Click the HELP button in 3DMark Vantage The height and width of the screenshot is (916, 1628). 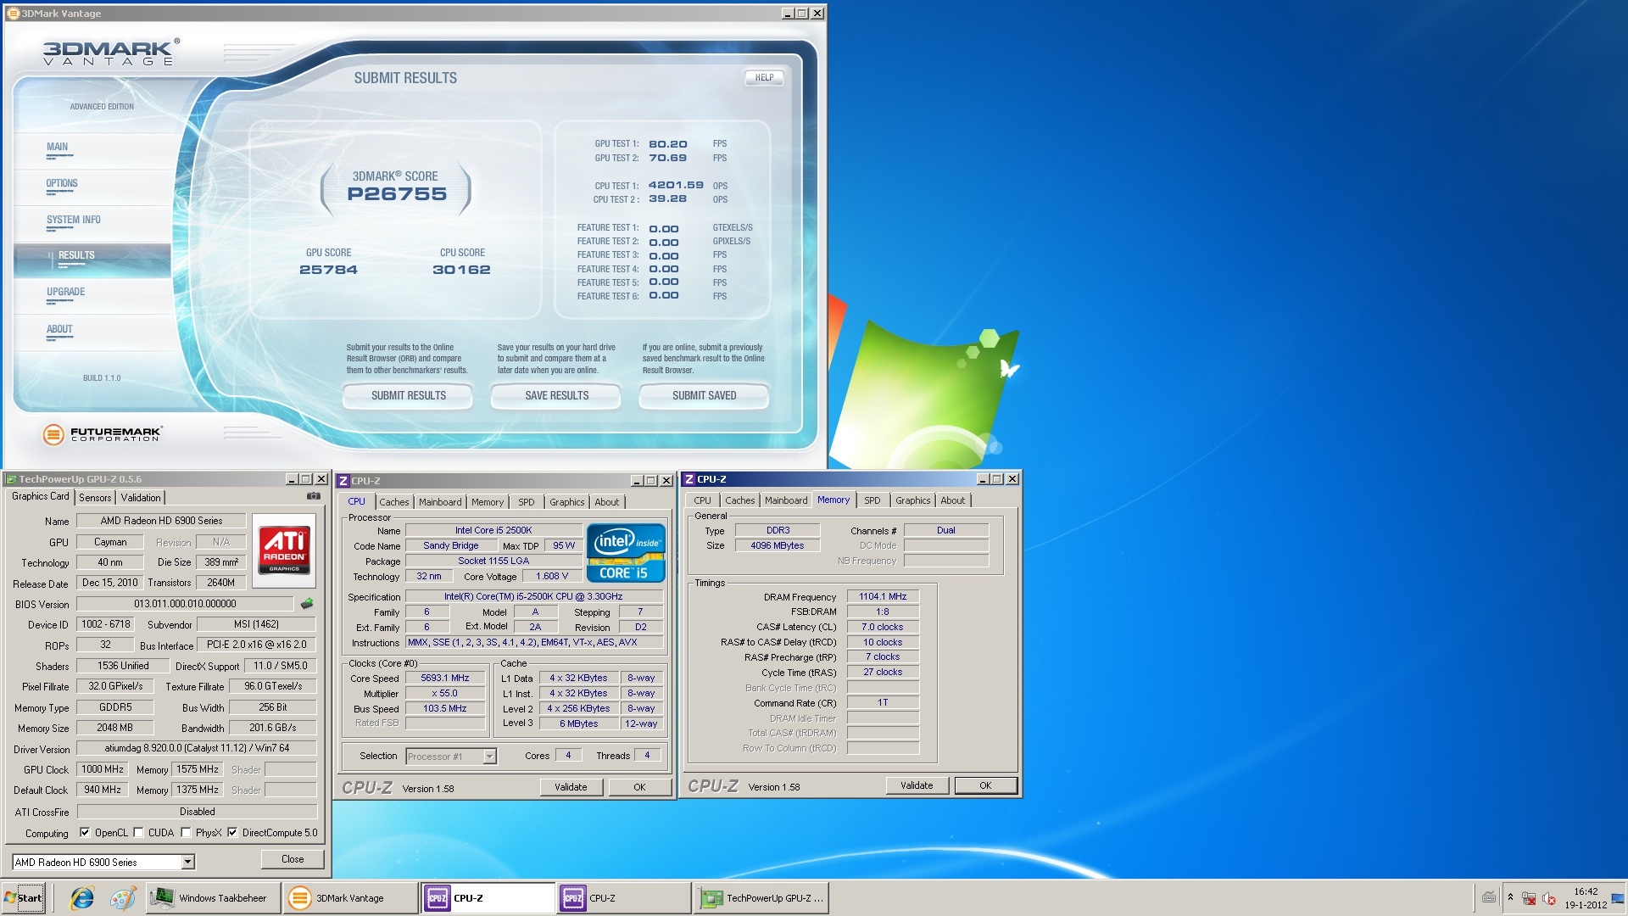click(x=764, y=77)
